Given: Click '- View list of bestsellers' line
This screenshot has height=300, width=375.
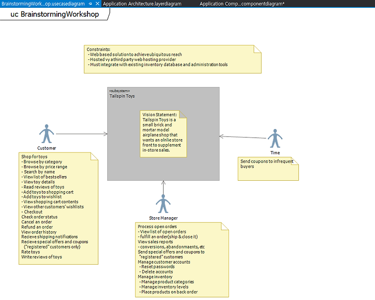Looking at the screenshot, I should [x=44, y=177].
